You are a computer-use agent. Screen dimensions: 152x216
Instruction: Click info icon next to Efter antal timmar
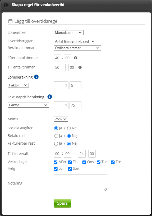[x=75, y=58]
